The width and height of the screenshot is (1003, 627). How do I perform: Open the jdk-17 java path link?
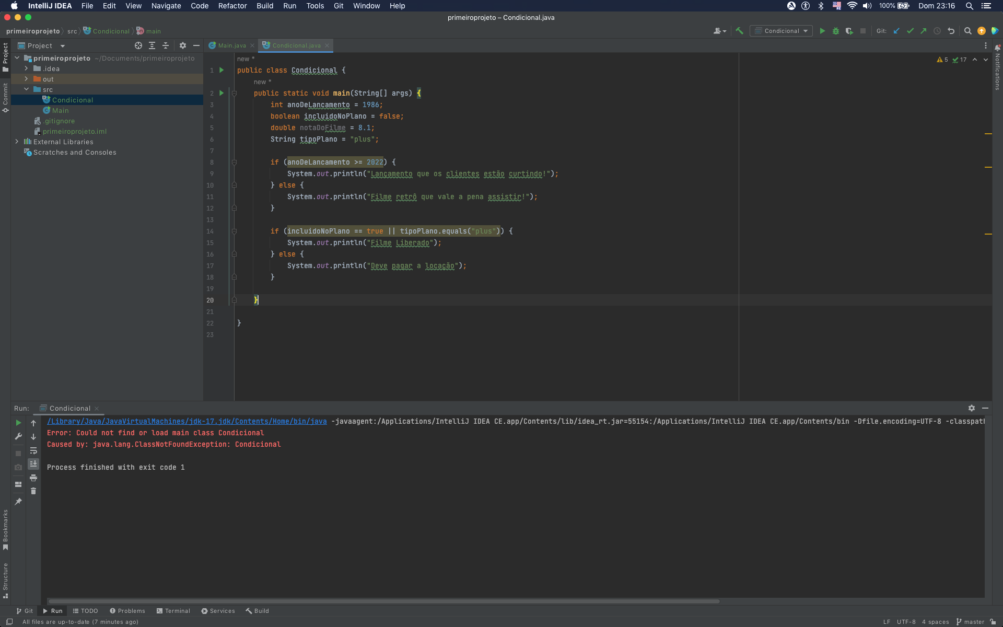187,421
